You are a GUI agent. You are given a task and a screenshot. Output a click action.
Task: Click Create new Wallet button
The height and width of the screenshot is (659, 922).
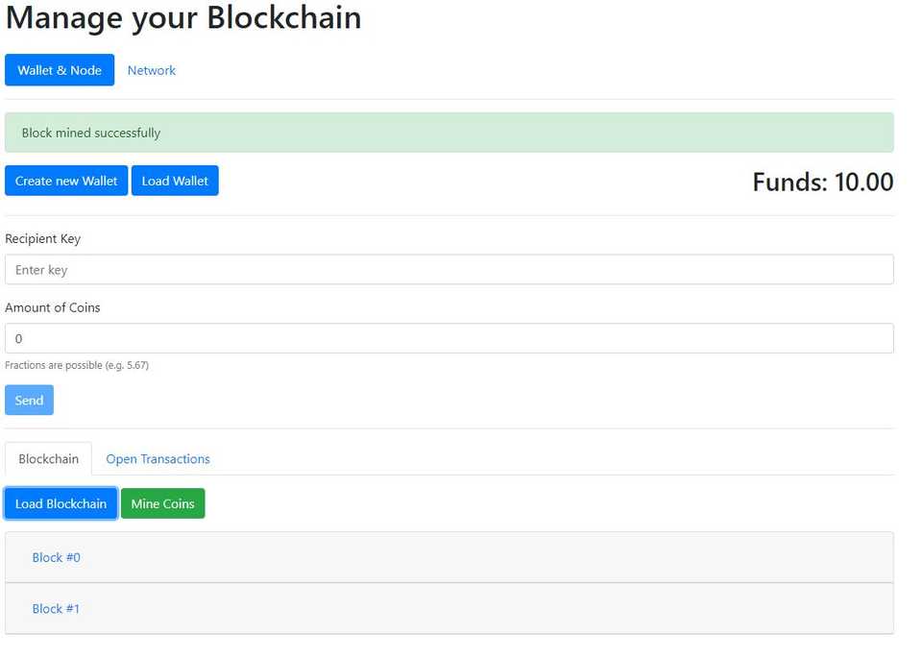coord(66,181)
